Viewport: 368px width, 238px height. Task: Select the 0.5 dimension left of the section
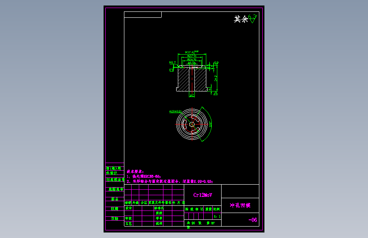click(171, 70)
